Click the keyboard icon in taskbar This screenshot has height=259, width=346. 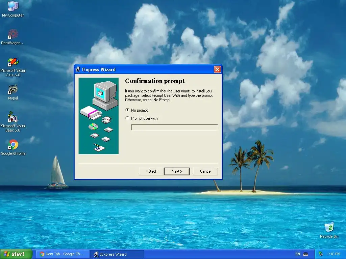[305, 254]
